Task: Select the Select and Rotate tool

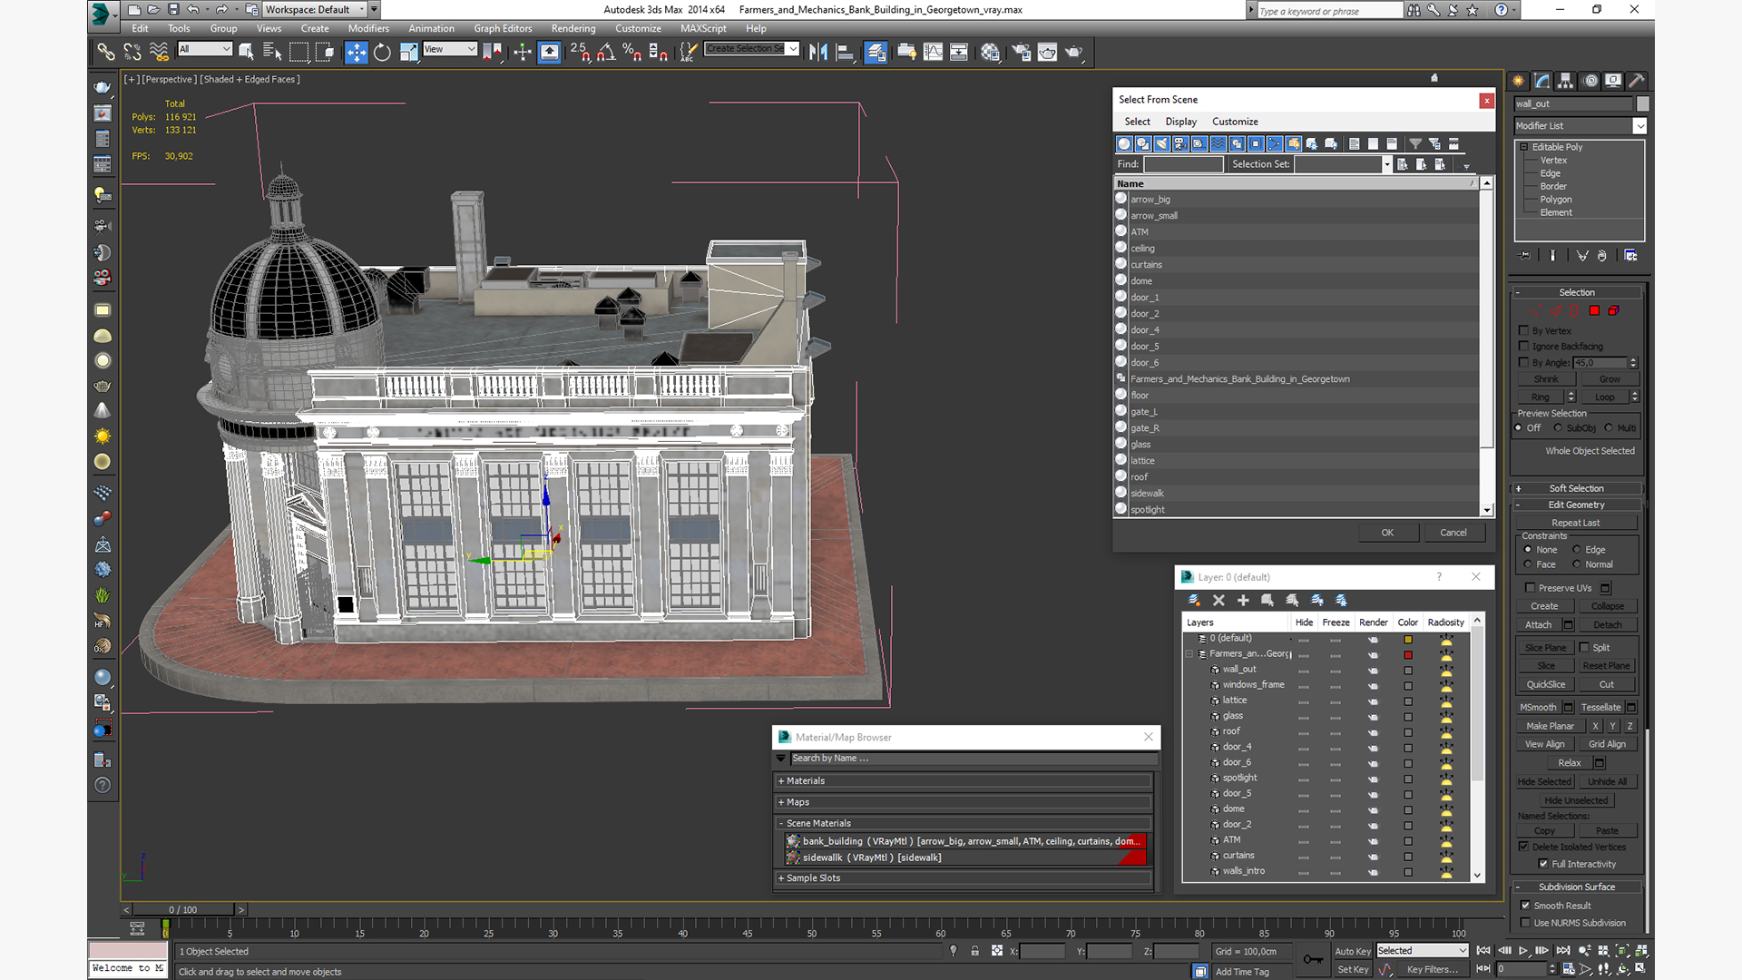Action: coord(382,52)
